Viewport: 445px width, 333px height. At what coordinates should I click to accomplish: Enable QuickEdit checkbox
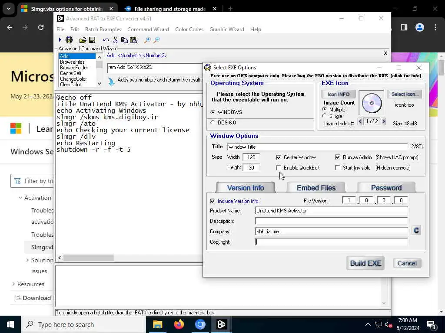click(x=279, y=168)
